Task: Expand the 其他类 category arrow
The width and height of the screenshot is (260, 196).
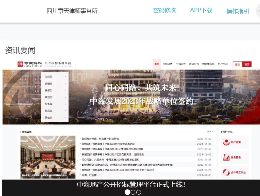Action: click(65, 117)
